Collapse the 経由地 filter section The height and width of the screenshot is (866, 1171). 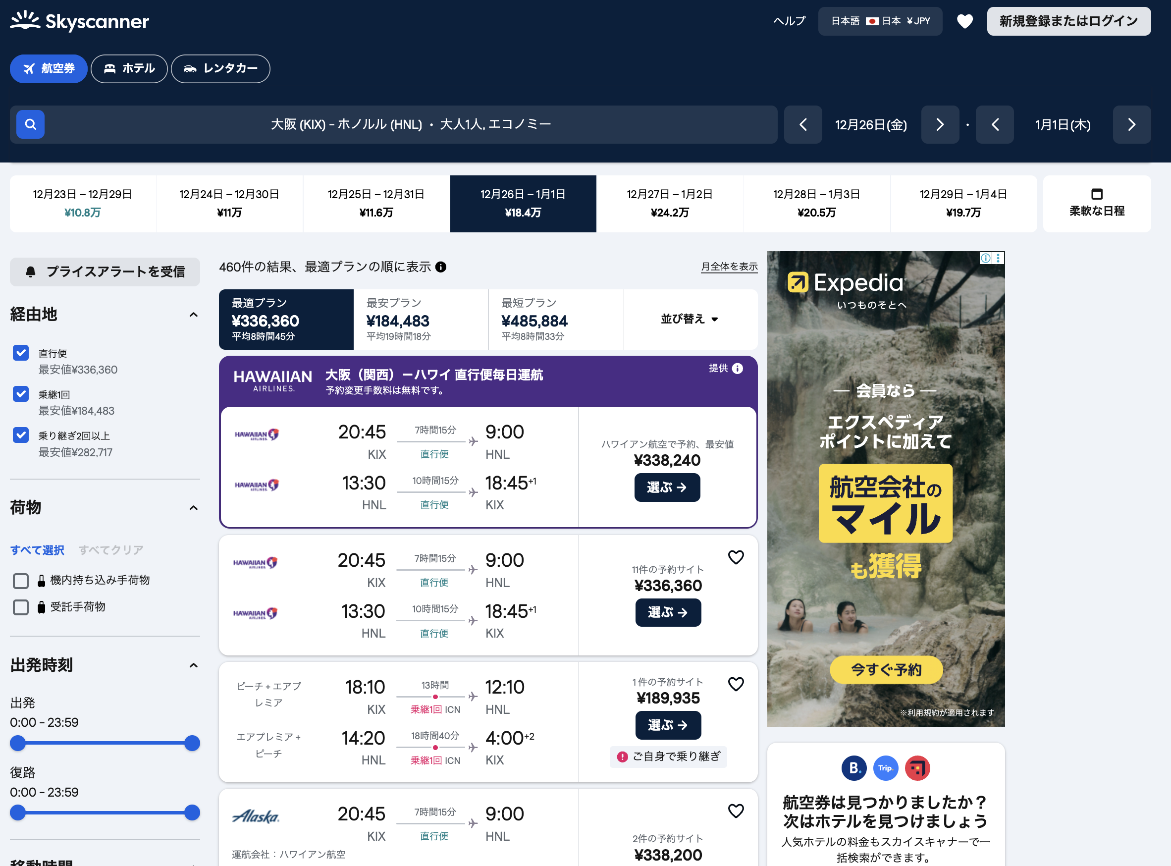click(x=193, y=315)
